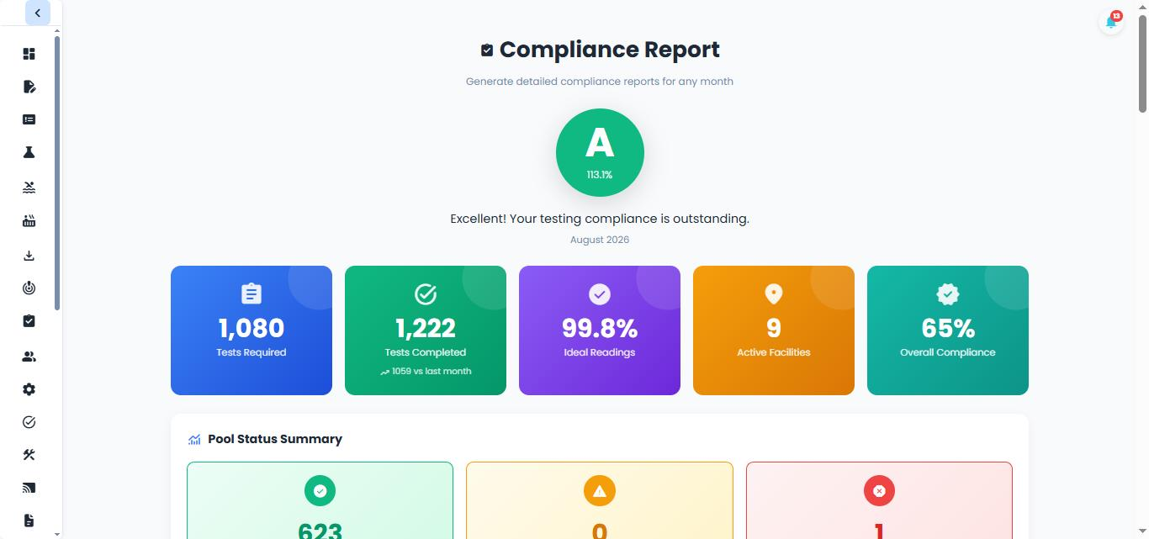Click the '1059 vs last month' text
The height and width of the screenshot is (539, 1149).
pyautogui.click(x=432, y=371)
